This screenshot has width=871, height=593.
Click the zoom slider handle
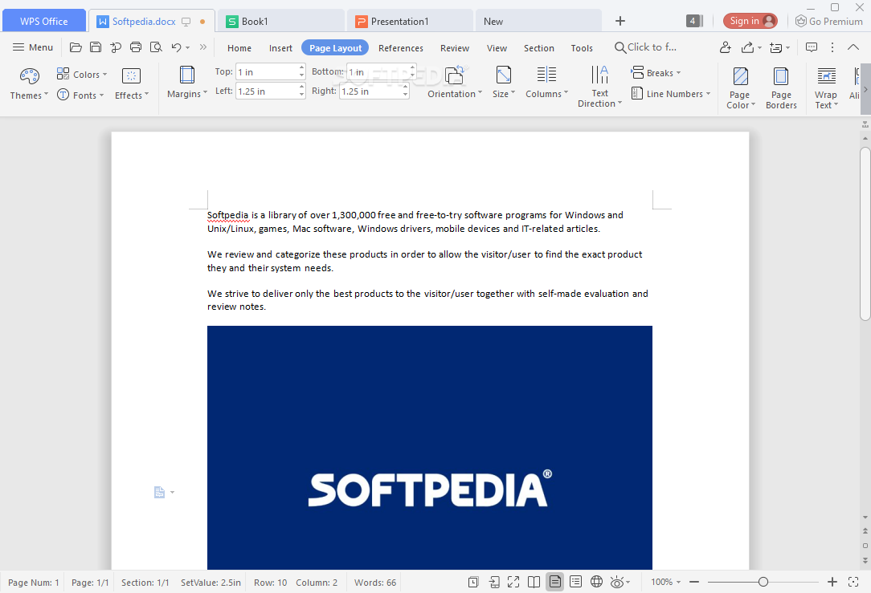(x=763, y=581)
